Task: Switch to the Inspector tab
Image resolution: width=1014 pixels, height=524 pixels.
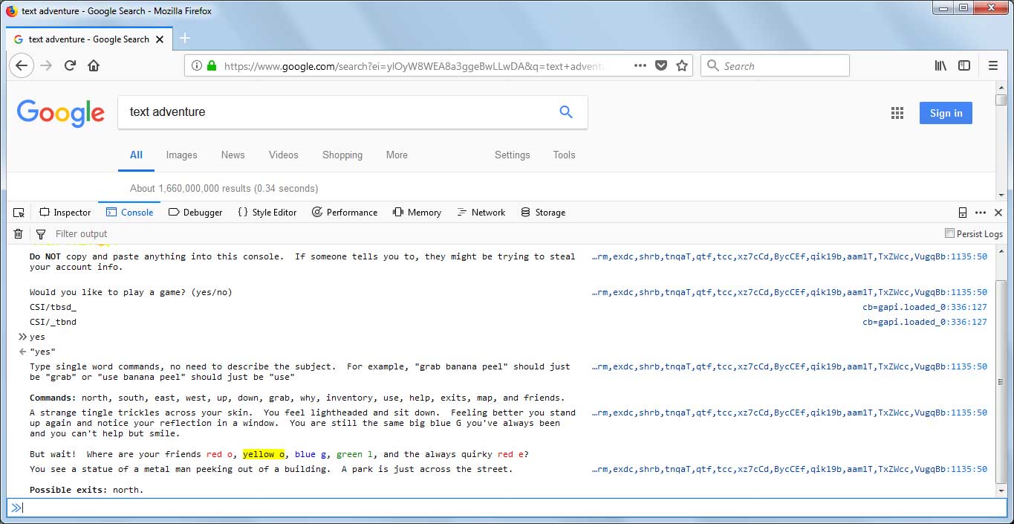Action: pos(65,213)
